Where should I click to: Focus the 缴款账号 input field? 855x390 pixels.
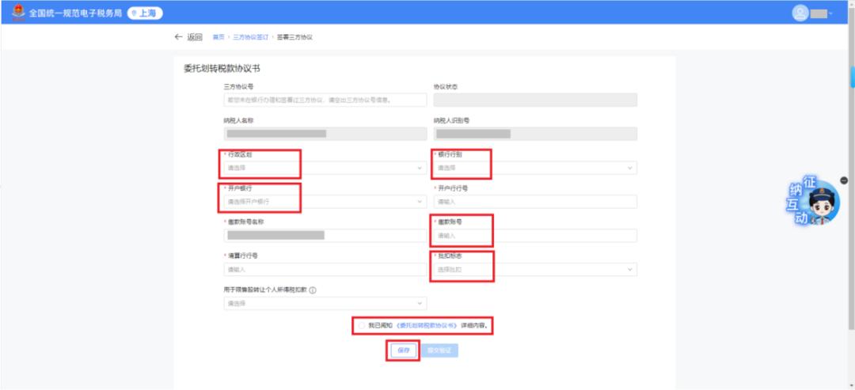[535, 236]
